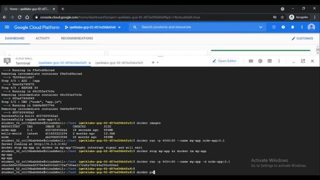Close the Home - qwiklabs browser tab
This screenshot has width=320, height=180.
pos(54,9)
